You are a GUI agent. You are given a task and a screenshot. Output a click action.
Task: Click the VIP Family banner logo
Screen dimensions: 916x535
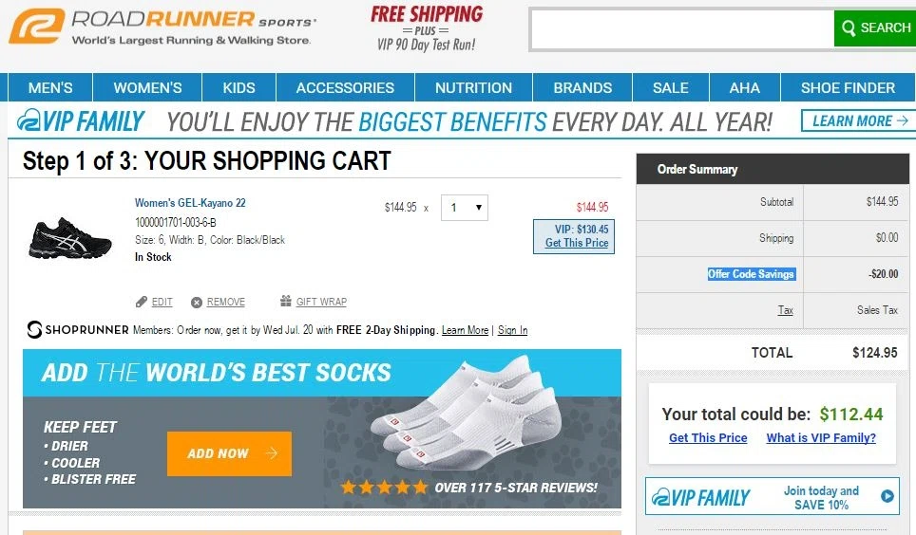pos(81,121)
